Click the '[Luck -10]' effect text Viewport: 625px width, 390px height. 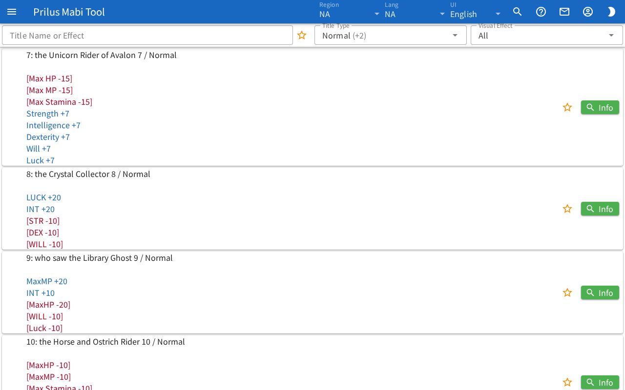(x=44, y=328)
